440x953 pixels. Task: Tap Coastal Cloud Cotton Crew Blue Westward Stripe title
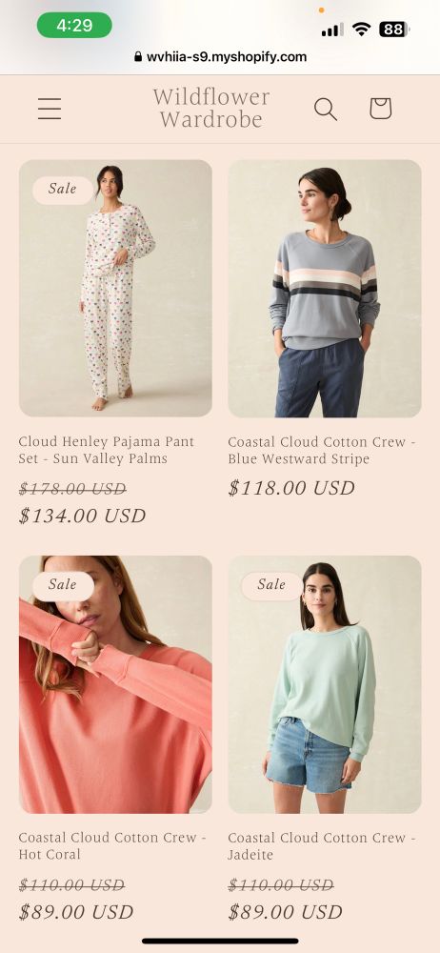pos(322,451)
